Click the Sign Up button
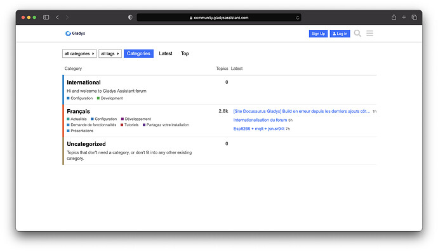The height and width of the screenshot is (252, 438). point(318,34)
